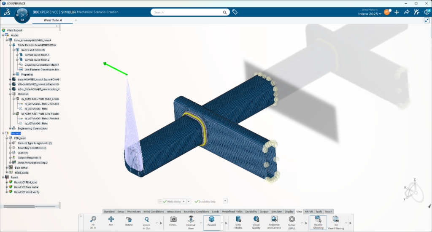Open the Normal View flyout arrow
Image resolution: width=432 pixels, height=232 pixels.
pos(201,223)
